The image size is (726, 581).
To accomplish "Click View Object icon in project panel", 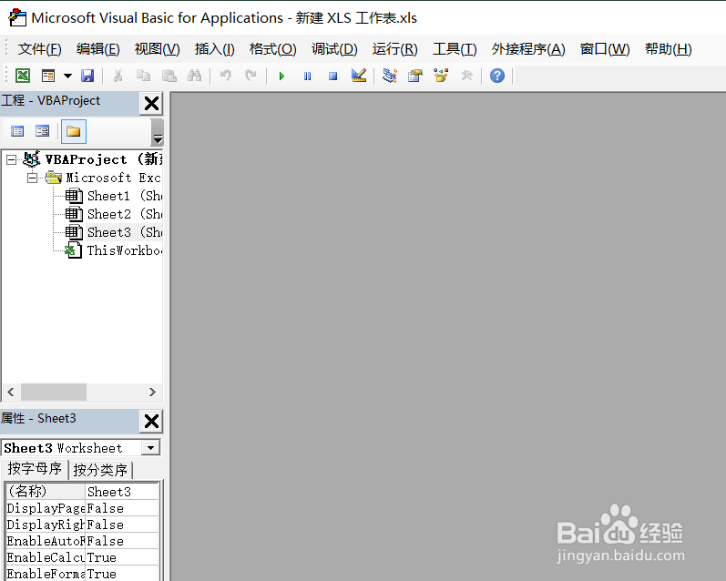I will click(x=43, y=131).
